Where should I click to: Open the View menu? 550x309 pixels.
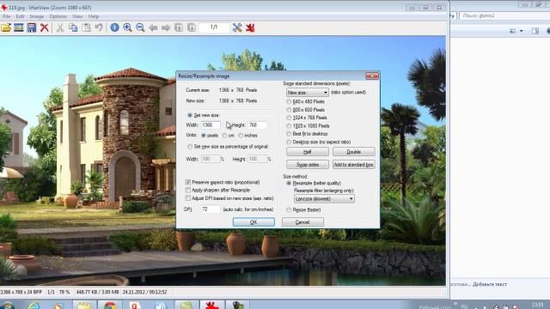pos(77,16)
